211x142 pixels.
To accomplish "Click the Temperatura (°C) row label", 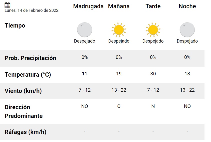I will coord(28,75).
